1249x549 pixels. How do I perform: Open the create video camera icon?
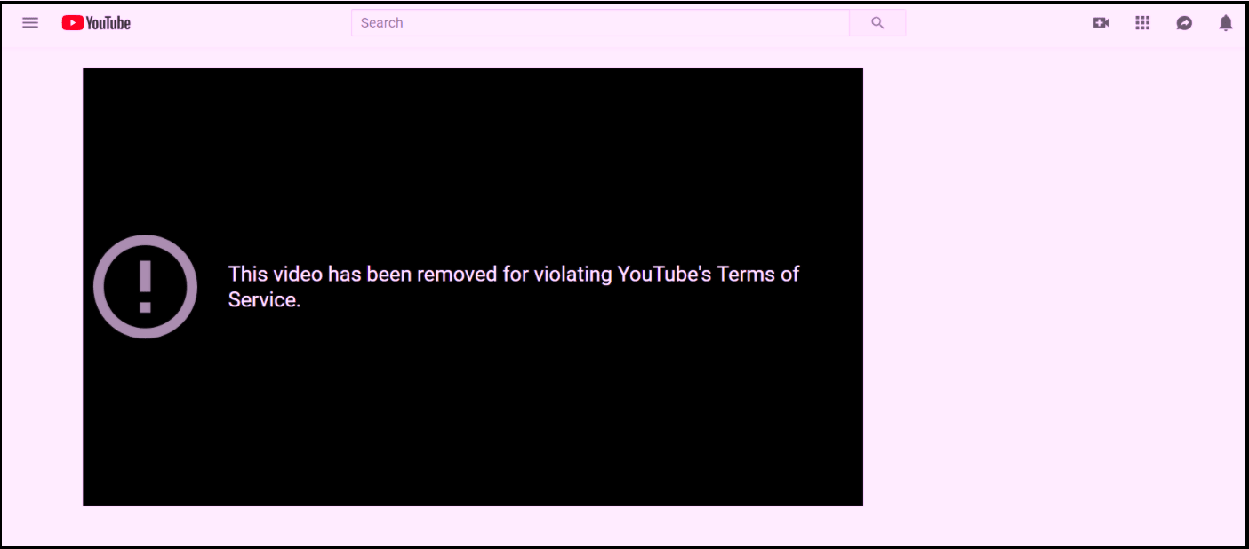[x=1101, y=23]
